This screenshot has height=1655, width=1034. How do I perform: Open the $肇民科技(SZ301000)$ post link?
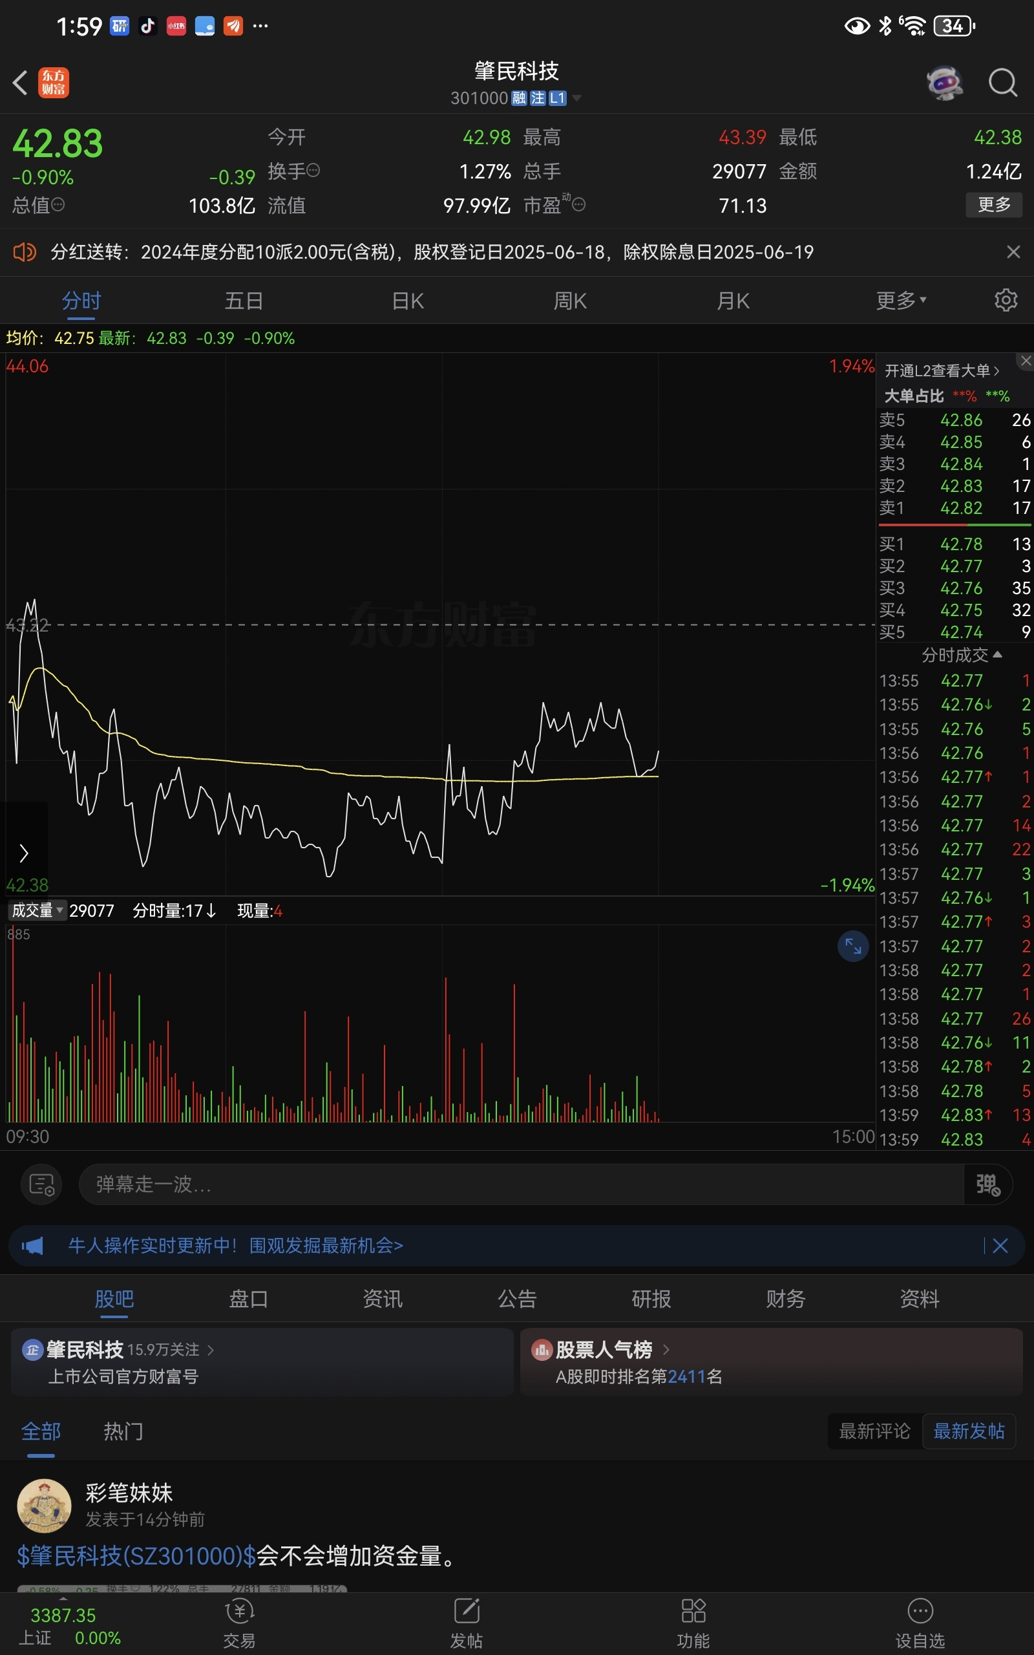(136, 1556)
